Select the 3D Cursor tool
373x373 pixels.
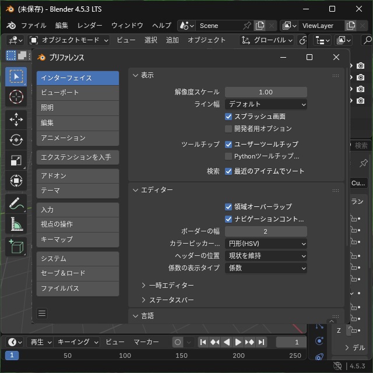pos(16,97)
